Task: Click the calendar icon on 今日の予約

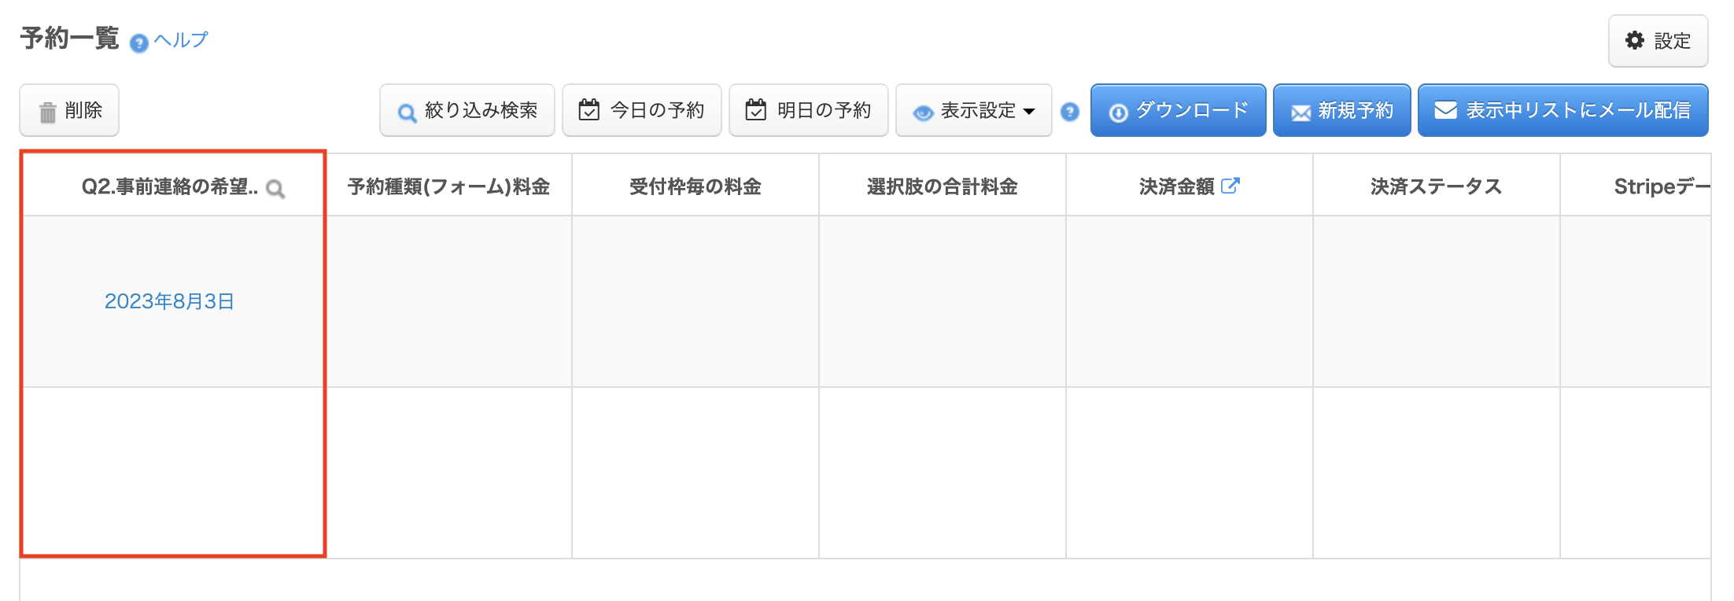Action: [588, 110]
